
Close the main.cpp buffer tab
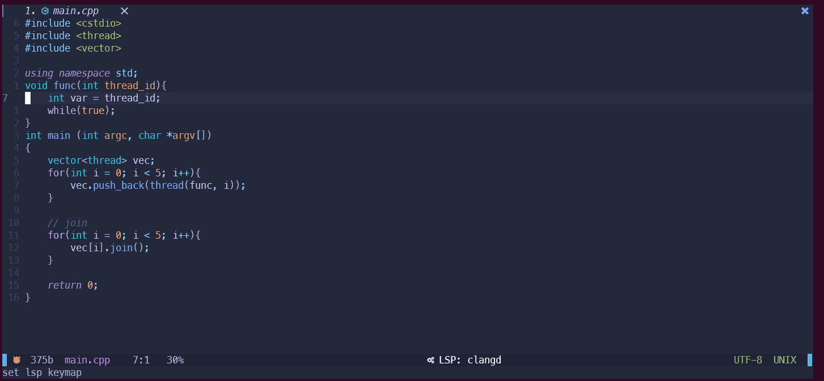(124, 11)
